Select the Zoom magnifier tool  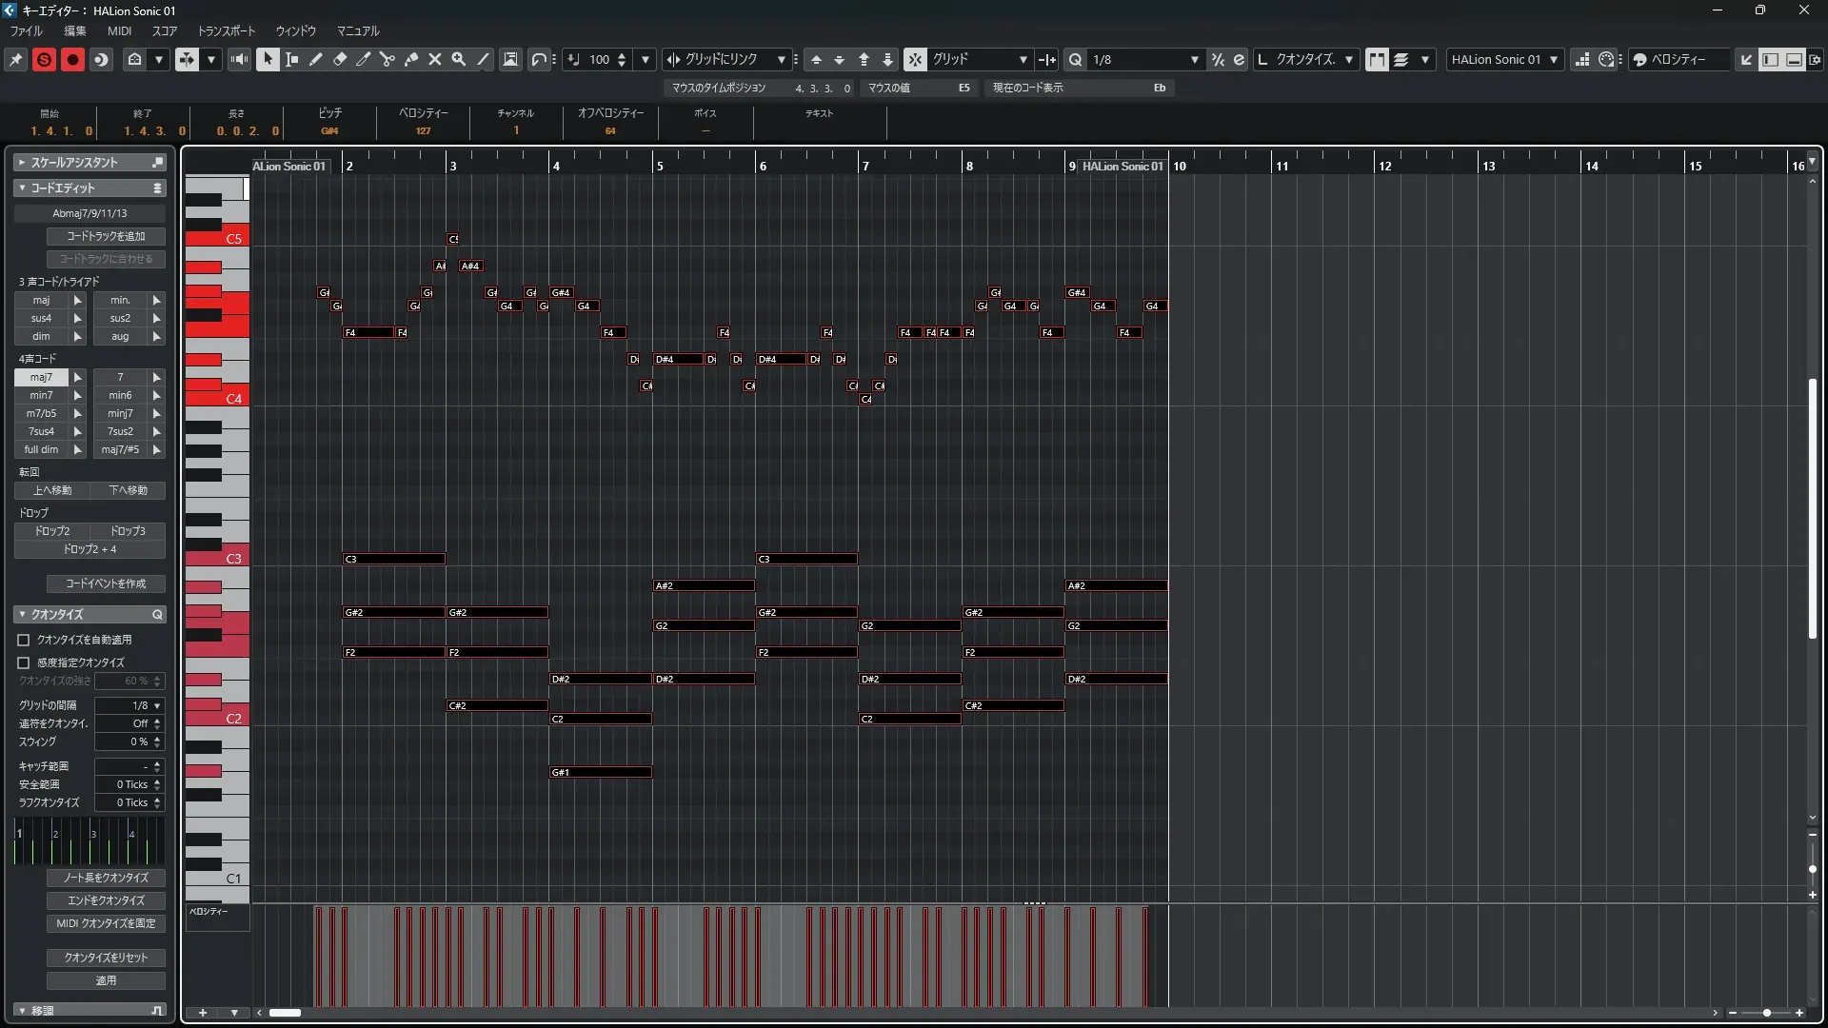coord(459,59)
